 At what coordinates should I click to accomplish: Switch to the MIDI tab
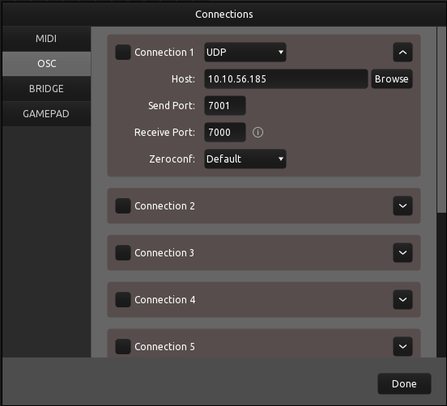pyautogui.click(x=46, y=39)
